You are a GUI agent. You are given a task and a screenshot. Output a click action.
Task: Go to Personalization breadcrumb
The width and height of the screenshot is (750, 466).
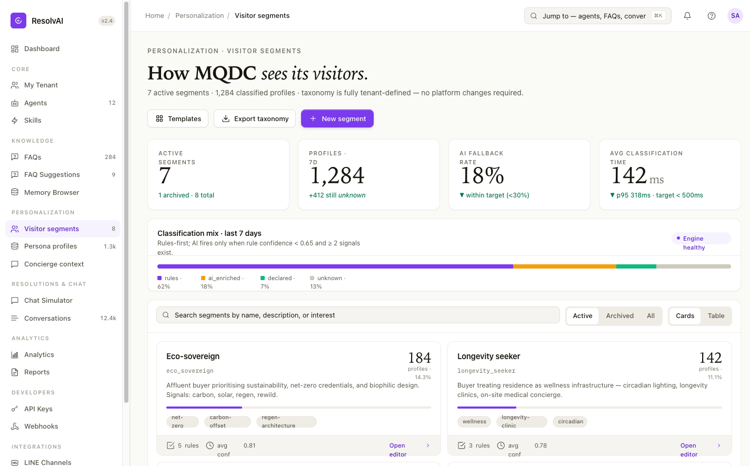pyautogui.click(x=199, y=16)
